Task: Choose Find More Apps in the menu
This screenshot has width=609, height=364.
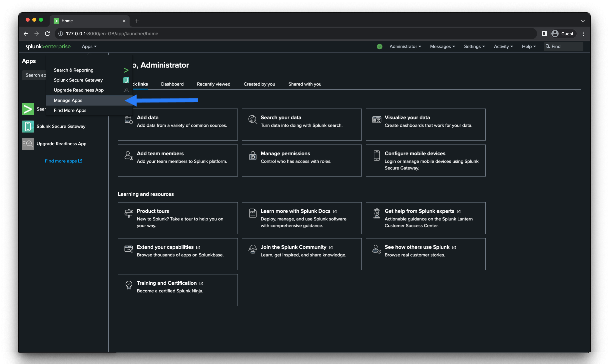Action: [70, 111]
